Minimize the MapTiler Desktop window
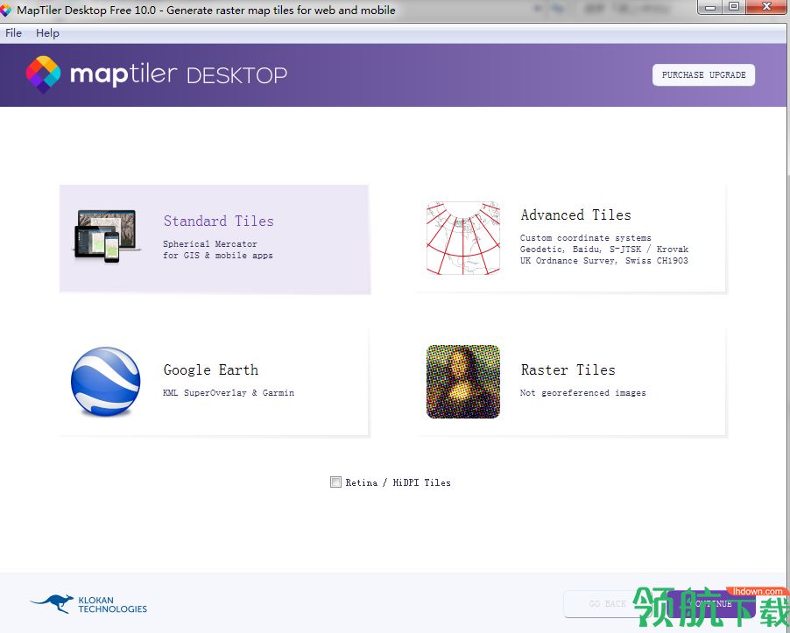The height and width of the screenshot is (633, 790). click(710, 7)
